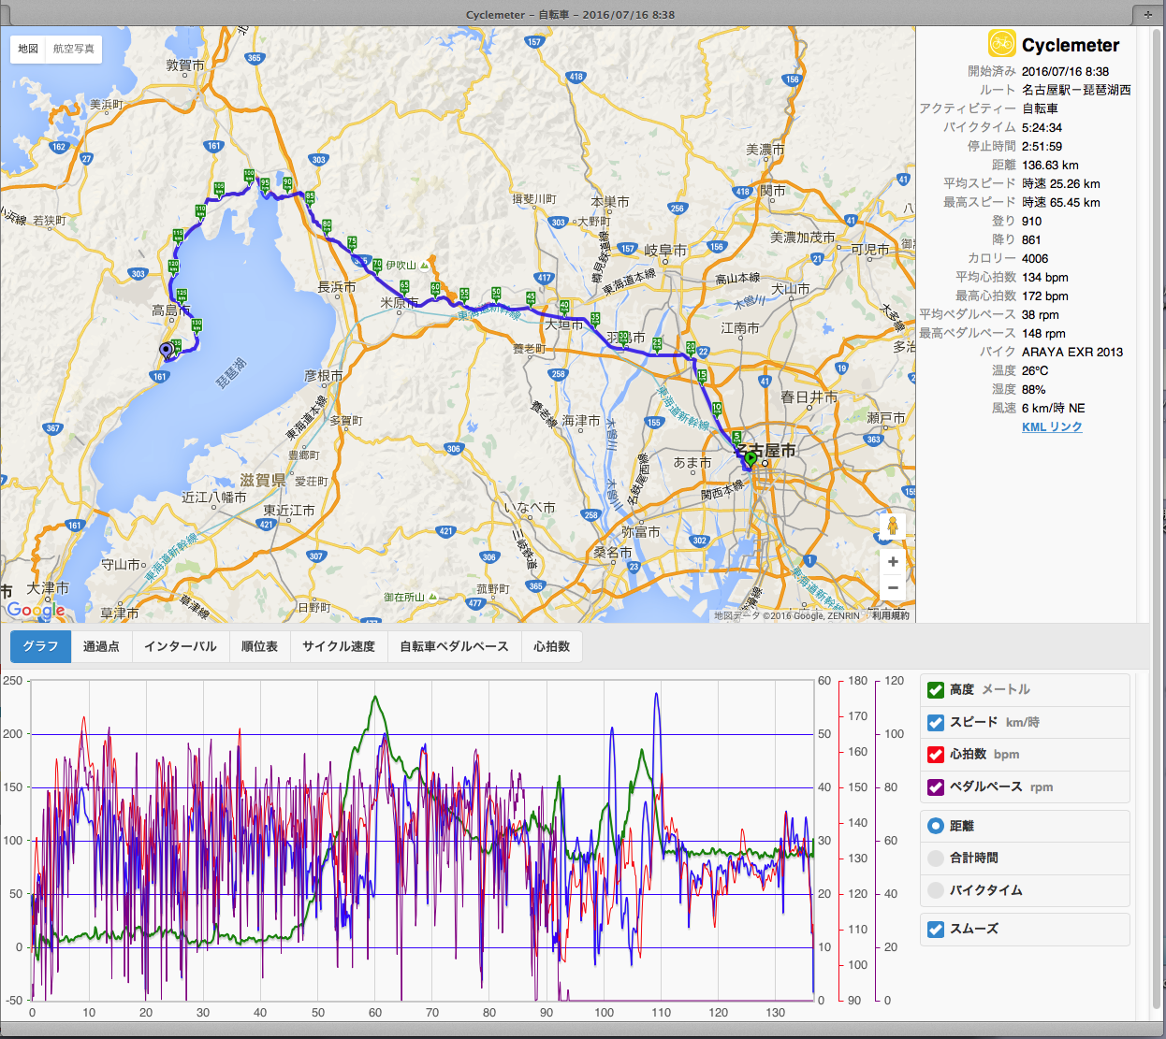Switch the map to 航空写真 view
Image resolution: width=1166 pixels, height=1039 pixels.
pos(74,49)
